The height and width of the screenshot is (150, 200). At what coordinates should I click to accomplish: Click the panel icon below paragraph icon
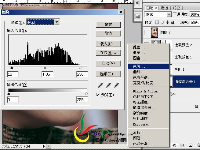pyautogui.click(x=138, y=17)
